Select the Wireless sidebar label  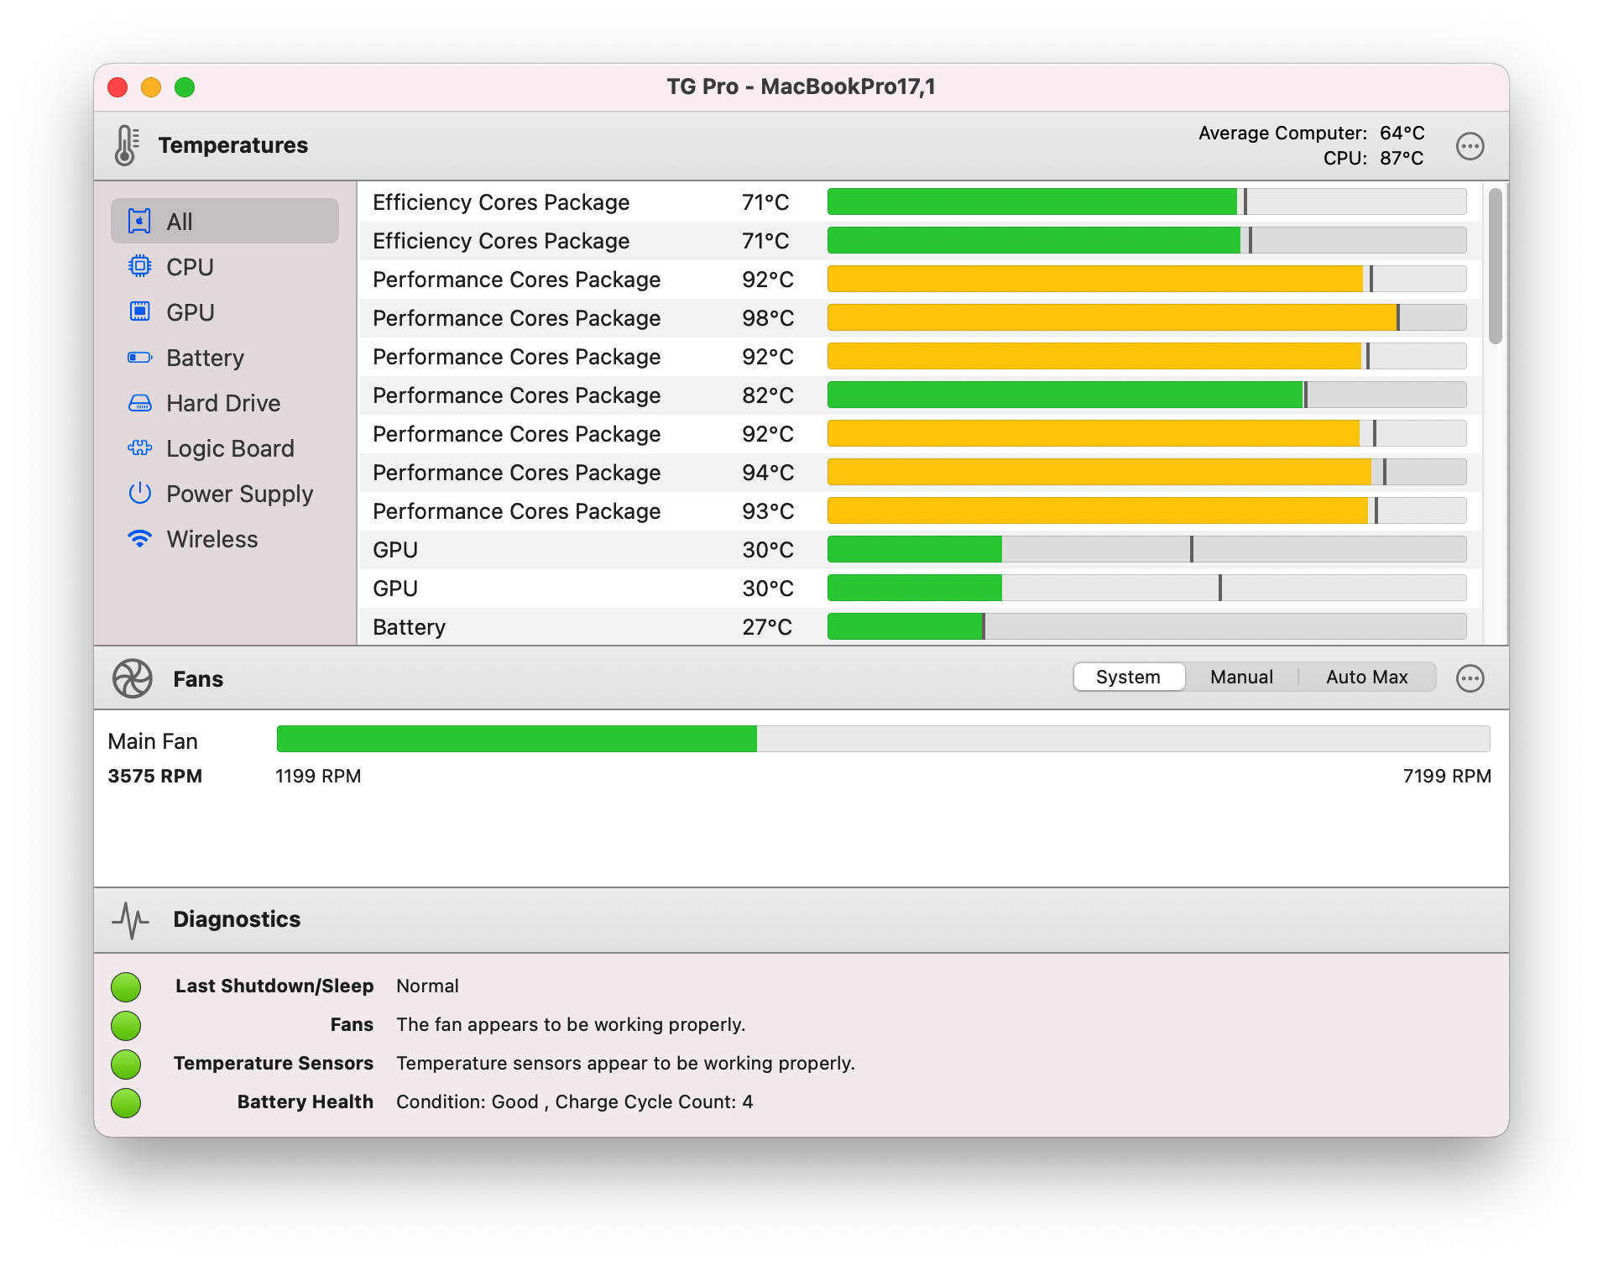click(x=212, y=539)
